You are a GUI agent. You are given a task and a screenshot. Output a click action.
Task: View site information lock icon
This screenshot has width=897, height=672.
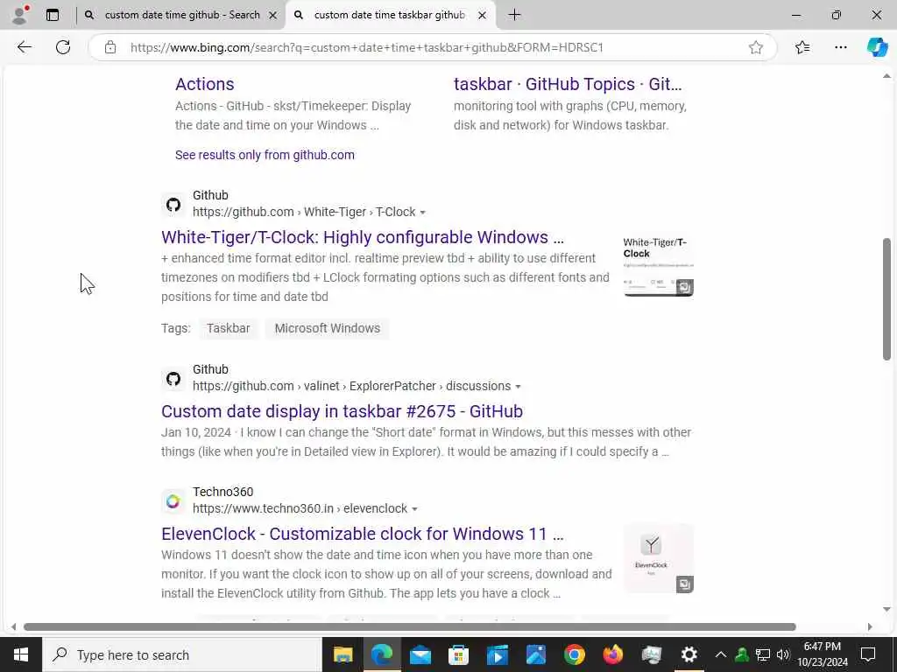pos(110,47)
